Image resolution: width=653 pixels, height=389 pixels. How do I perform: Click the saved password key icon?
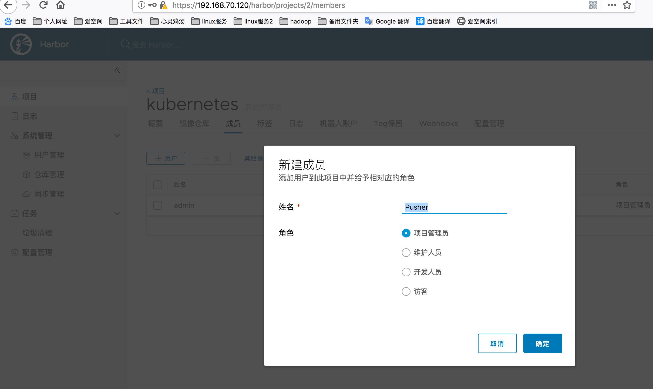[x=152, y=5]
